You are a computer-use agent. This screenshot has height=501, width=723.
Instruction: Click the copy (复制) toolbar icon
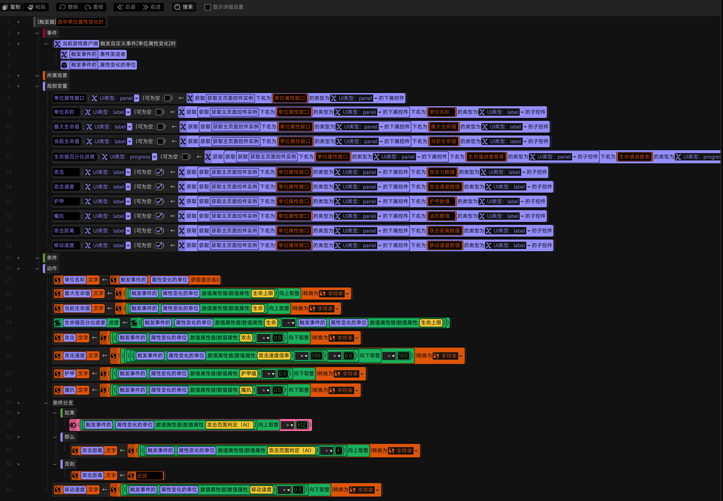5,7
